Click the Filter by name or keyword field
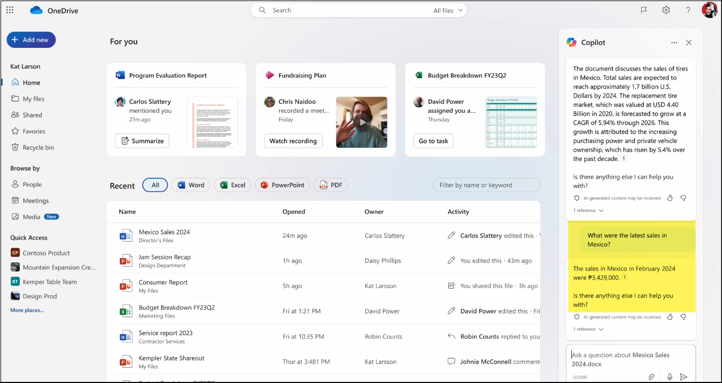 point(486,185)
